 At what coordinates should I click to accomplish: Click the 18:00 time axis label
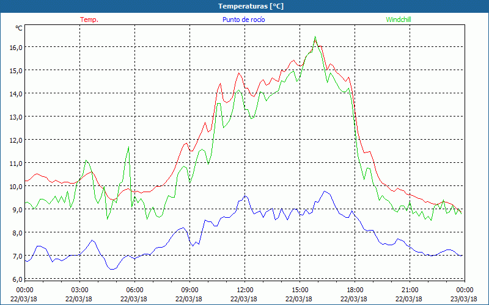click(x=355, y=290)
